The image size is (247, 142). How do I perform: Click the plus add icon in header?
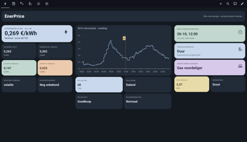221,4
